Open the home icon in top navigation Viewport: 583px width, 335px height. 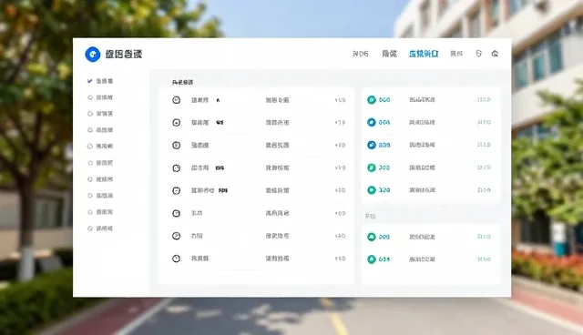point(495,54)
